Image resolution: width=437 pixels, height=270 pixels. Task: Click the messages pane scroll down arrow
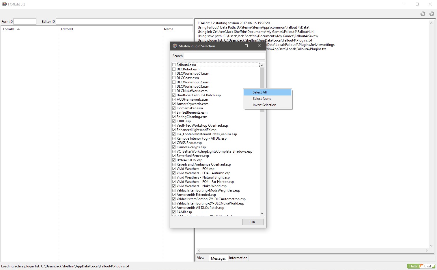pos(432,246)
